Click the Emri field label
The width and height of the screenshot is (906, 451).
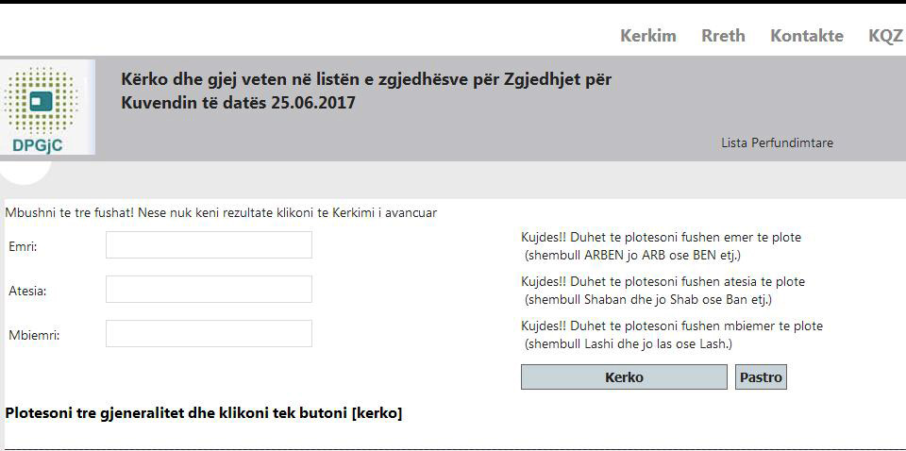23,246
